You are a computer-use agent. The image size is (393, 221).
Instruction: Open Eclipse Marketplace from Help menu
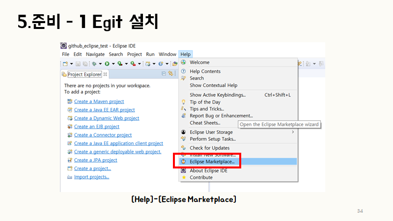238,162
